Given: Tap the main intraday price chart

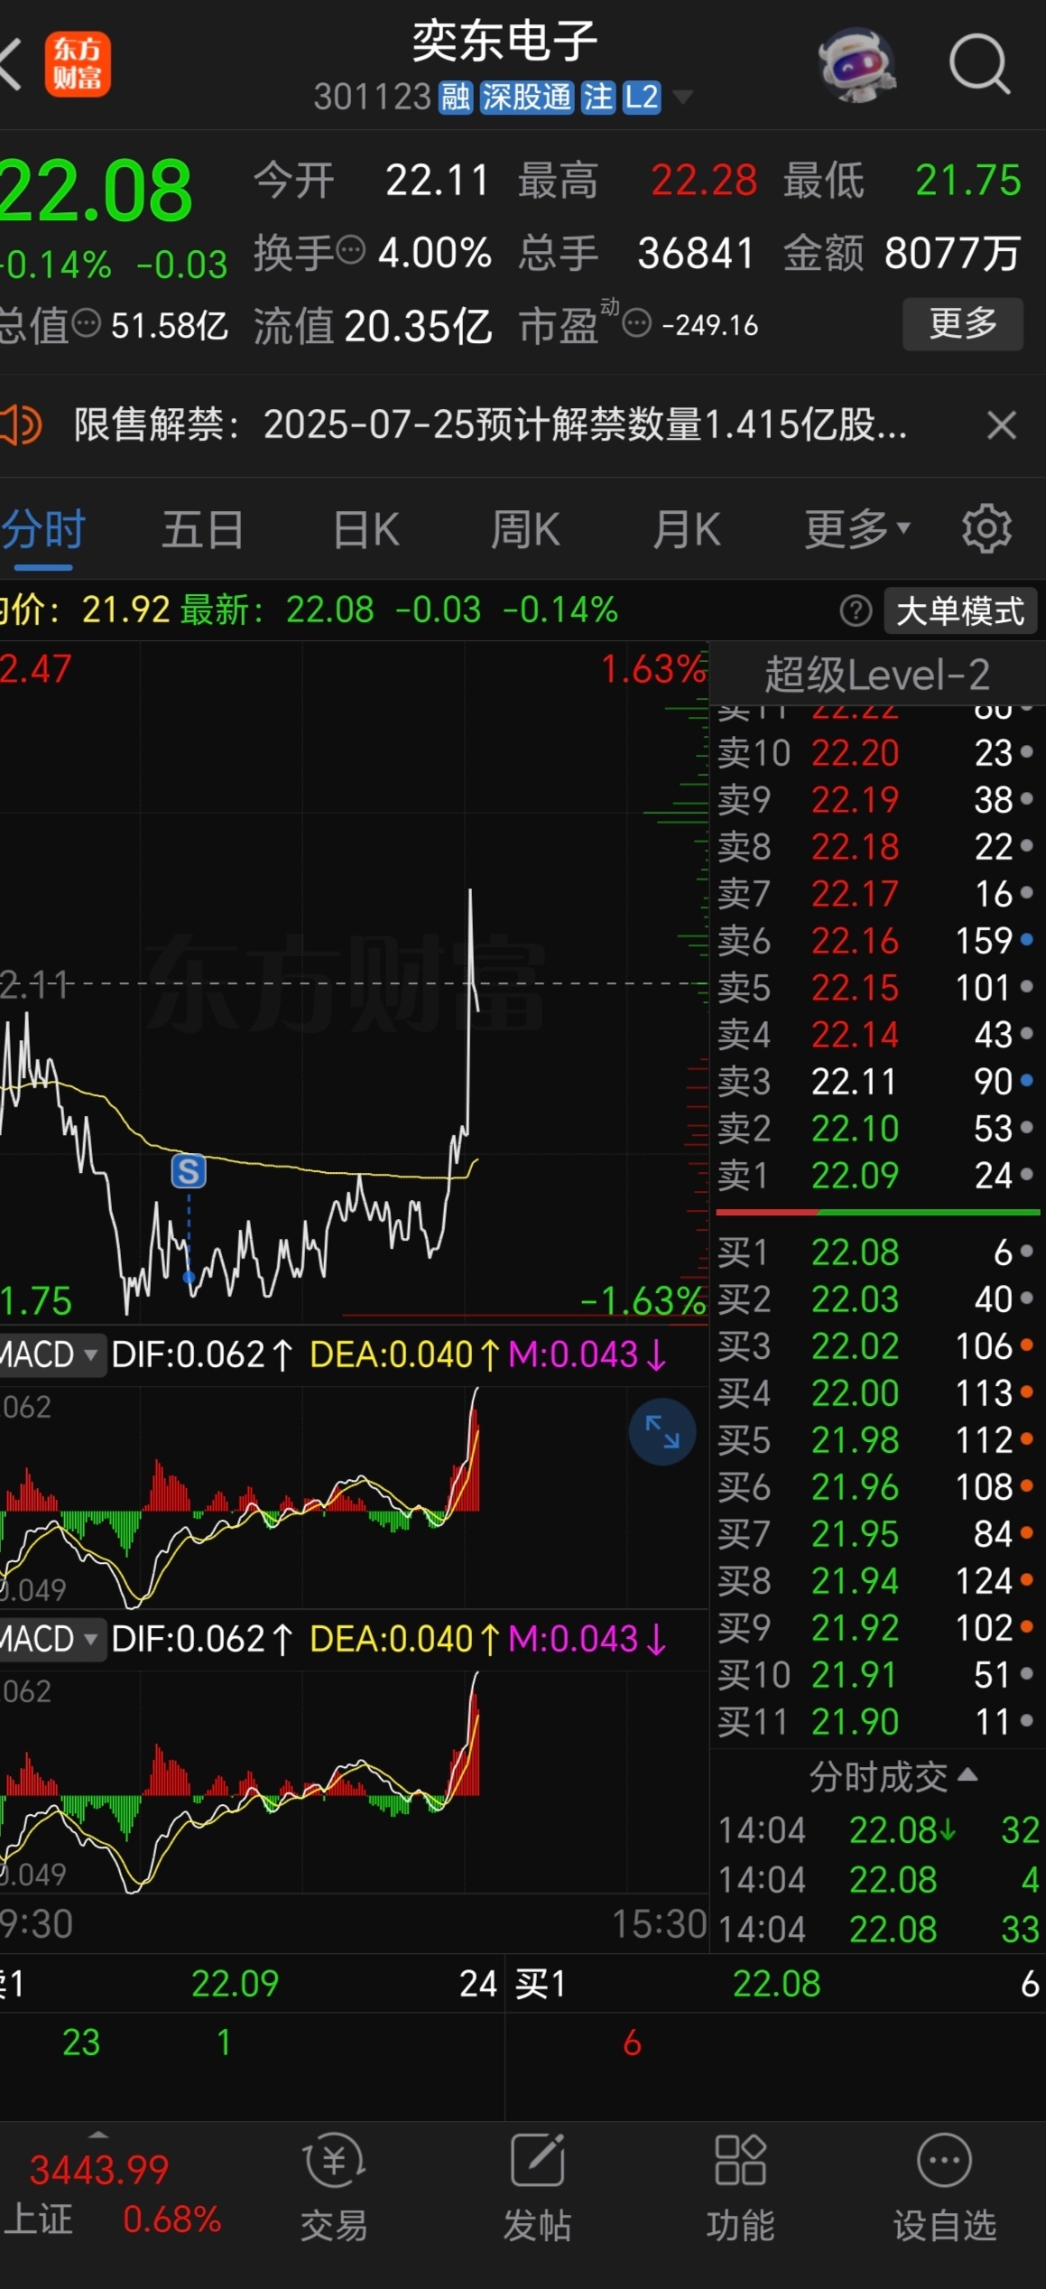Looking at the screenshot, I should (x=354, y=982).
